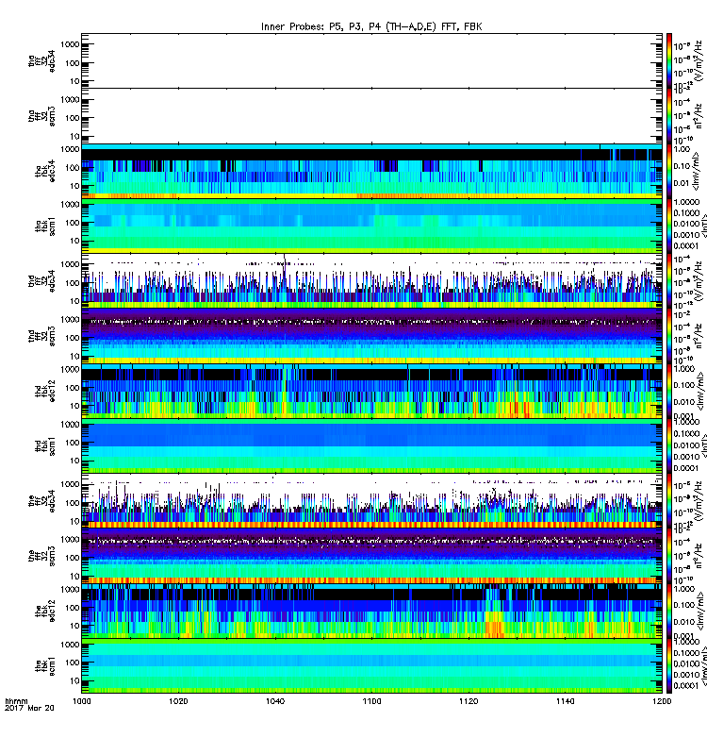Viewport: 707px width, 755px height.
Task: Click the 'thd fbk scm1' panel label
Action: [x=44, y=446]
